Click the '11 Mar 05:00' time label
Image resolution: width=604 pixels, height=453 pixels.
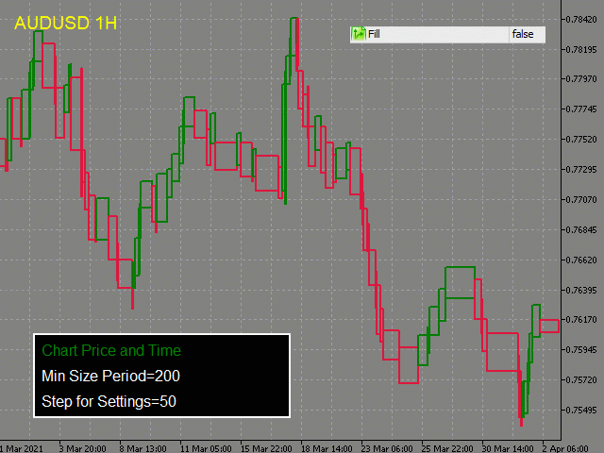(x=206, y=449)
